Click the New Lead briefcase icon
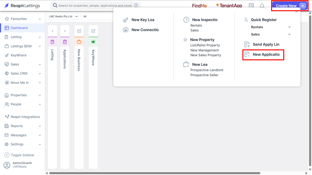Image resolution: width=312 pixels, height=175 pixels. (186, 64)
